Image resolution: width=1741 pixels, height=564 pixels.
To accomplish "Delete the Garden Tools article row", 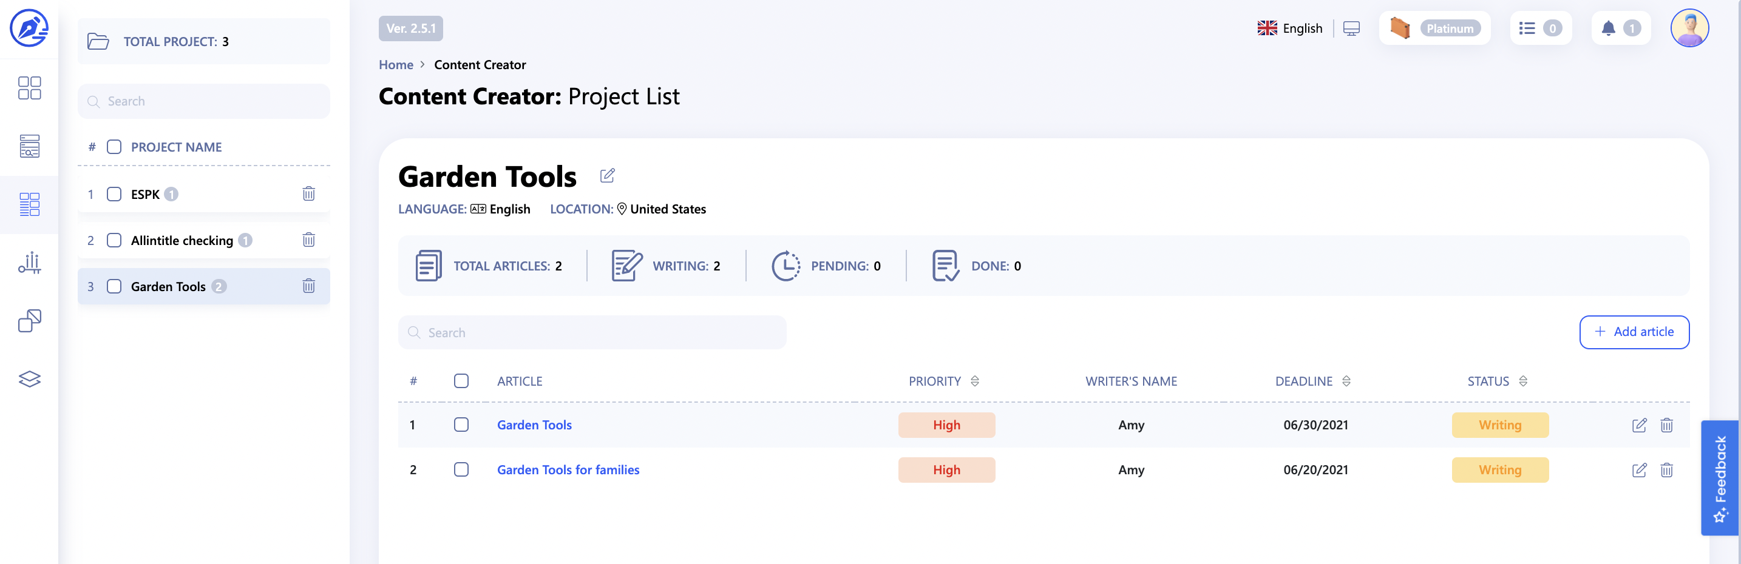I will (1667, 425).
